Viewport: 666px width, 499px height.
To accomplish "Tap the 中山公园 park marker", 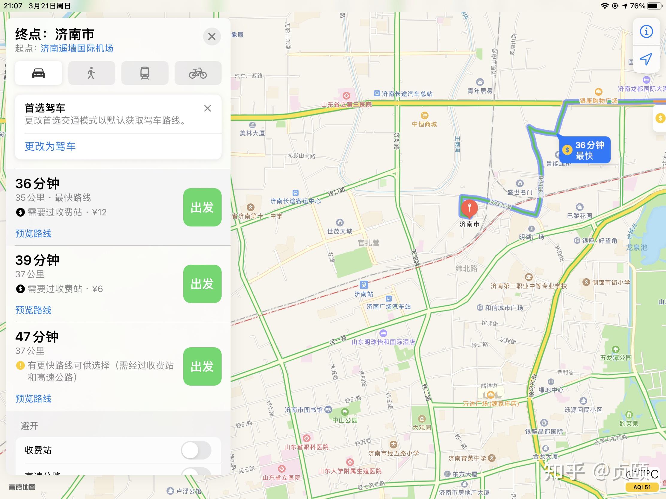I will point(345,411).
